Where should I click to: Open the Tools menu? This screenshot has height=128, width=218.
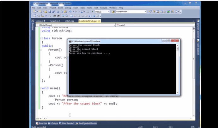tap(89, 8)
